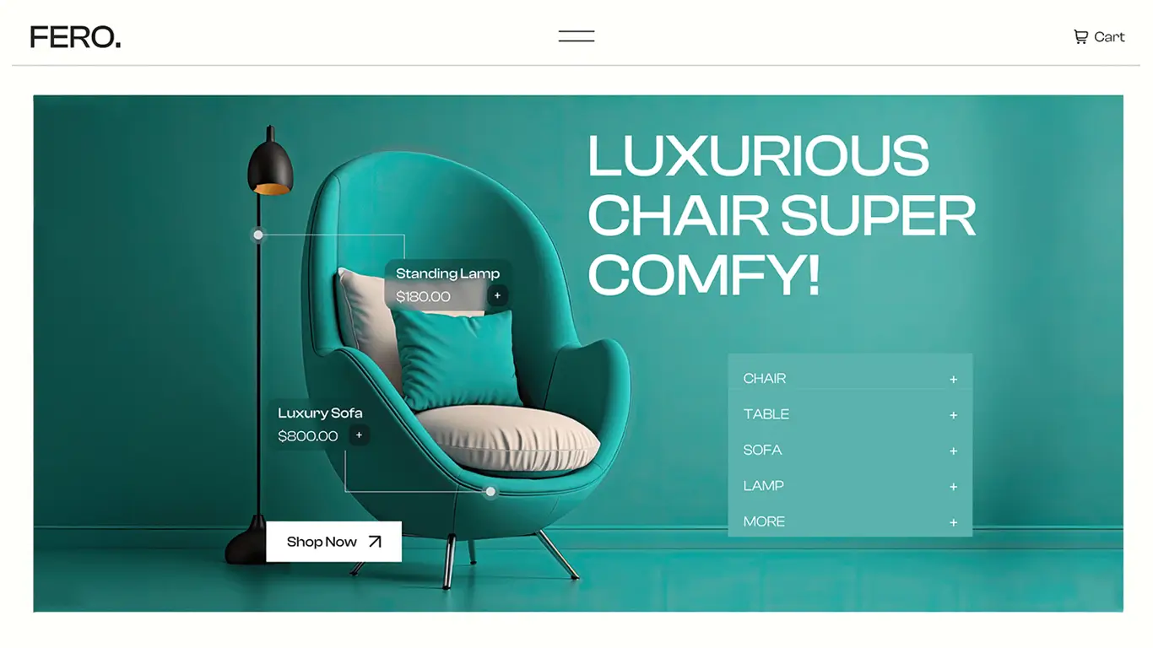Screen dimensions: 1153x648
Task: Expand the SOFA category plus
Action: click(953, 451)
